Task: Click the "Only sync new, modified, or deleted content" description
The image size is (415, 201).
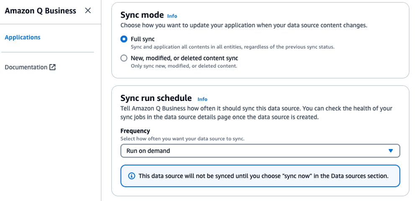Action: [184, 66]
